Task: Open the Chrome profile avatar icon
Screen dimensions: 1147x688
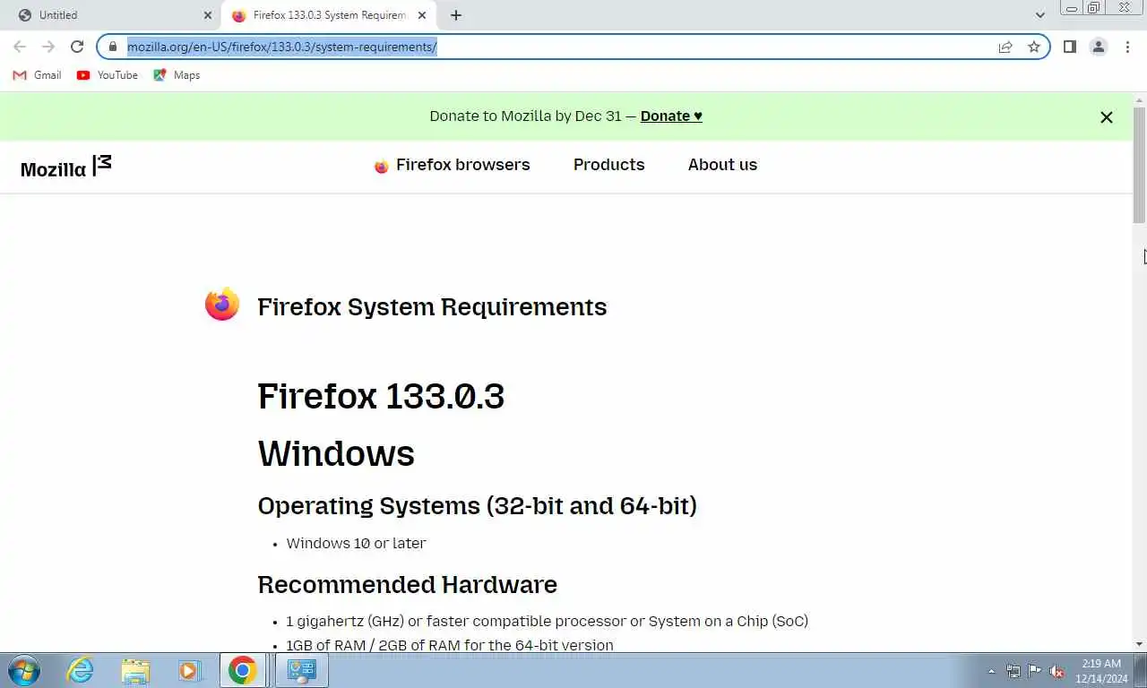Action: coord(1099,47)
